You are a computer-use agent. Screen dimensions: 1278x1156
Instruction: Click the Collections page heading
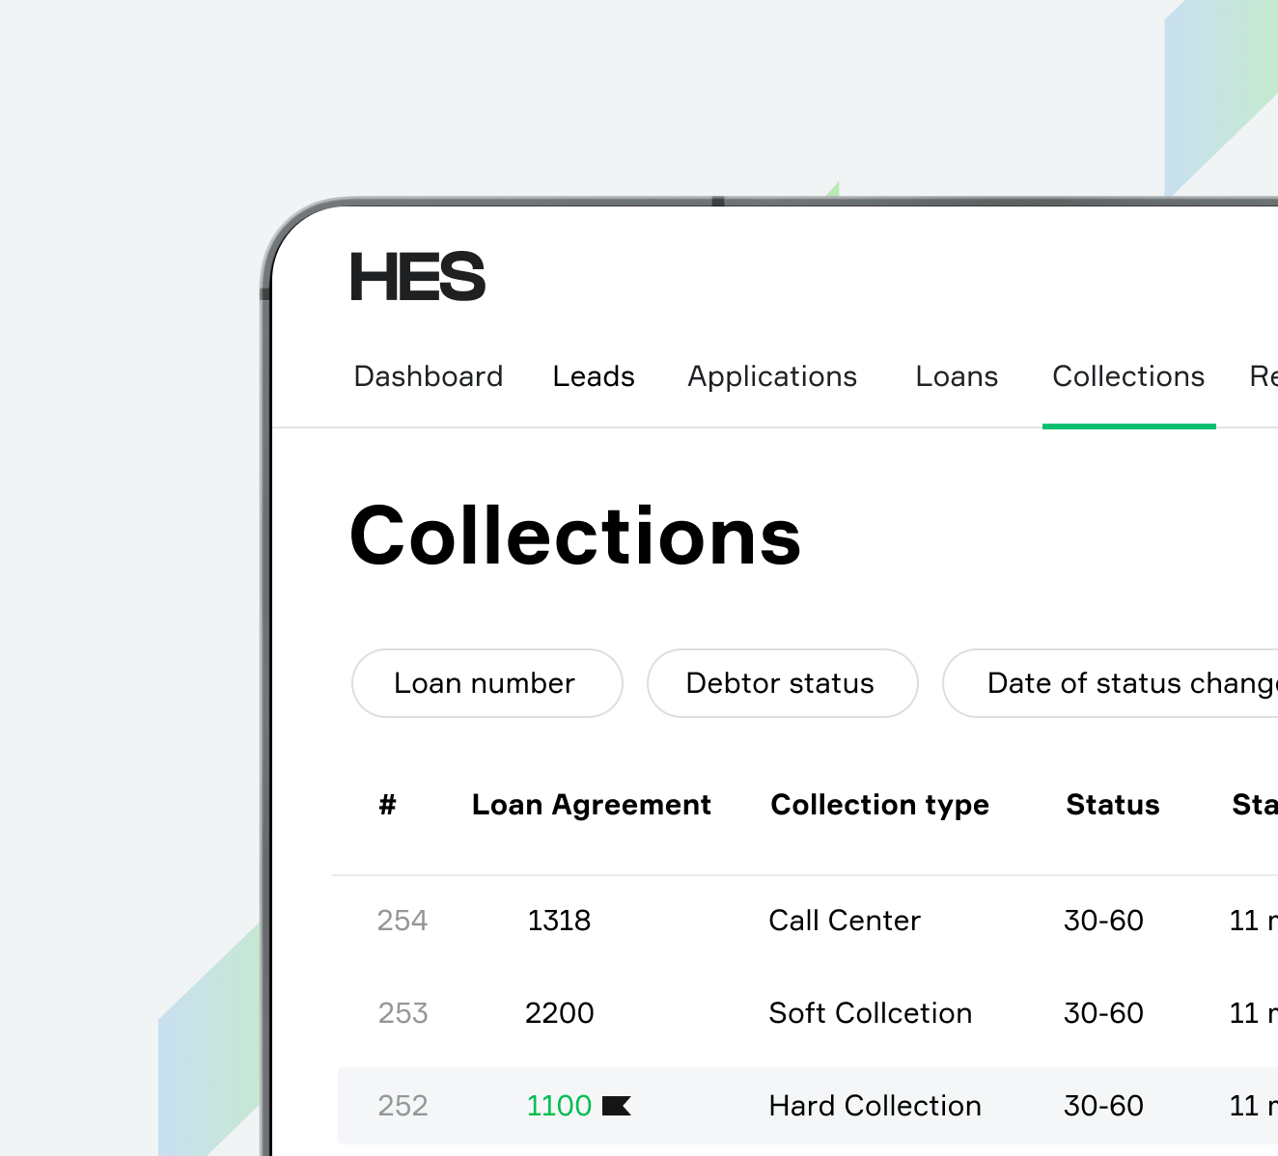pyautogui.click(x=575, y=537)
